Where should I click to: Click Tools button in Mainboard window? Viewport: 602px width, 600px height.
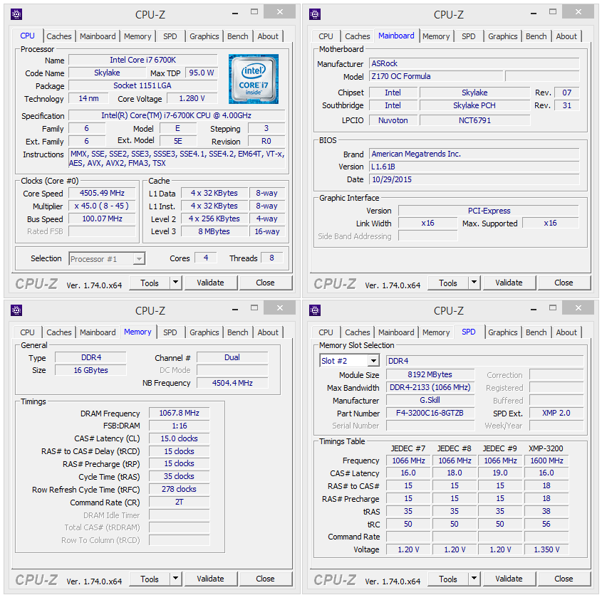pyautogui.click(x=448, y=283)
